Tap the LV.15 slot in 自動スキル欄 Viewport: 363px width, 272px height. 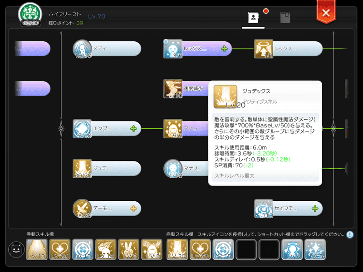click(223, 249)
